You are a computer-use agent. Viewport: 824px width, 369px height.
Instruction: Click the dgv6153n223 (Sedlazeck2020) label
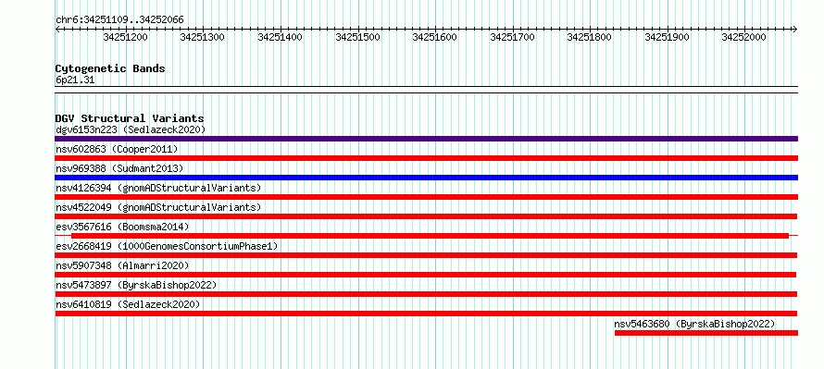[131, 129]
